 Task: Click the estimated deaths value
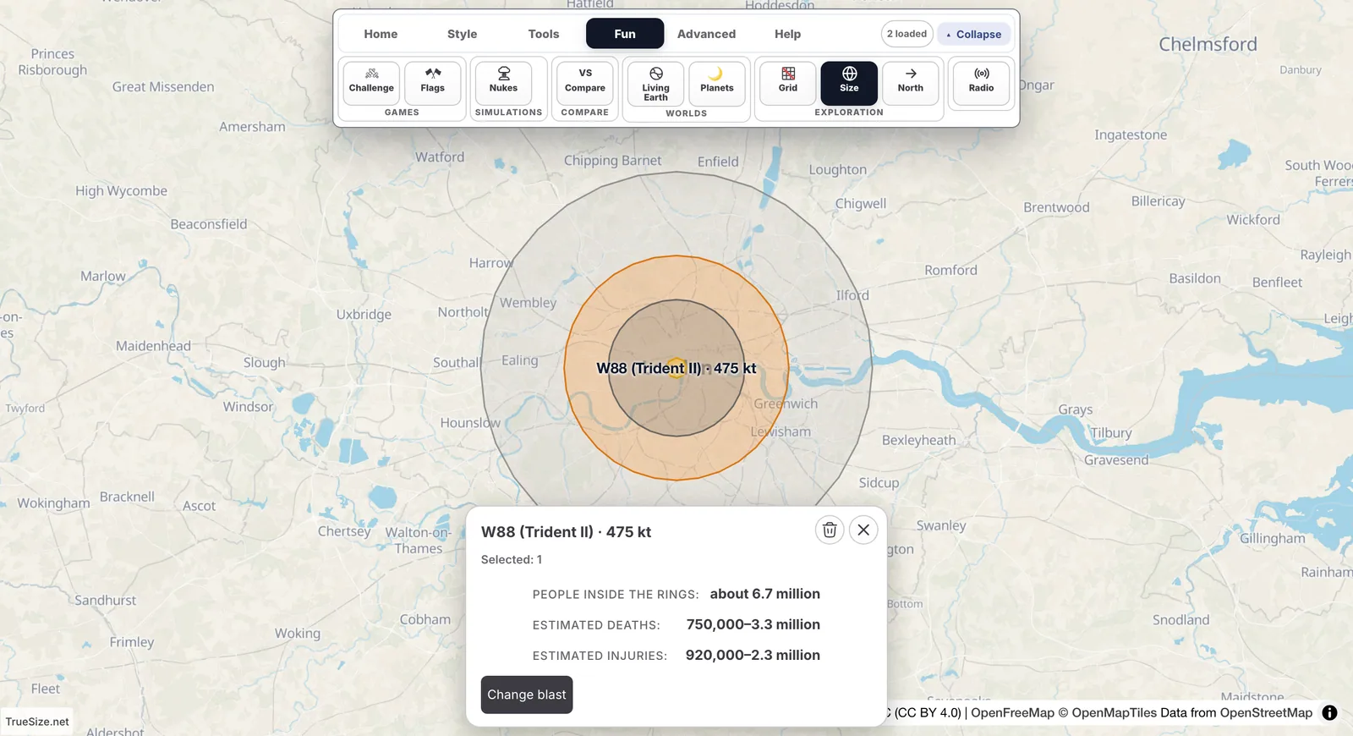tap(753, 624)
